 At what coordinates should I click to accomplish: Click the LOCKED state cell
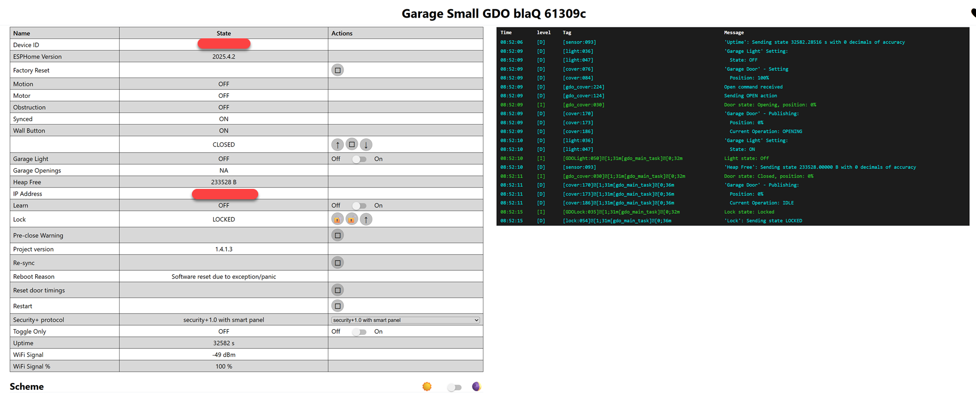coord(224,219)
